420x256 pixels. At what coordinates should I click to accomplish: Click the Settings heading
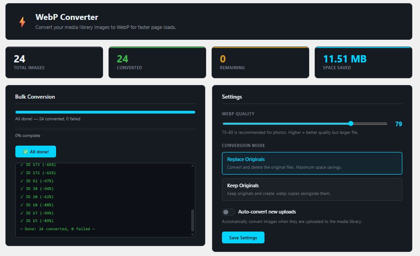click(x=231, y=97)
